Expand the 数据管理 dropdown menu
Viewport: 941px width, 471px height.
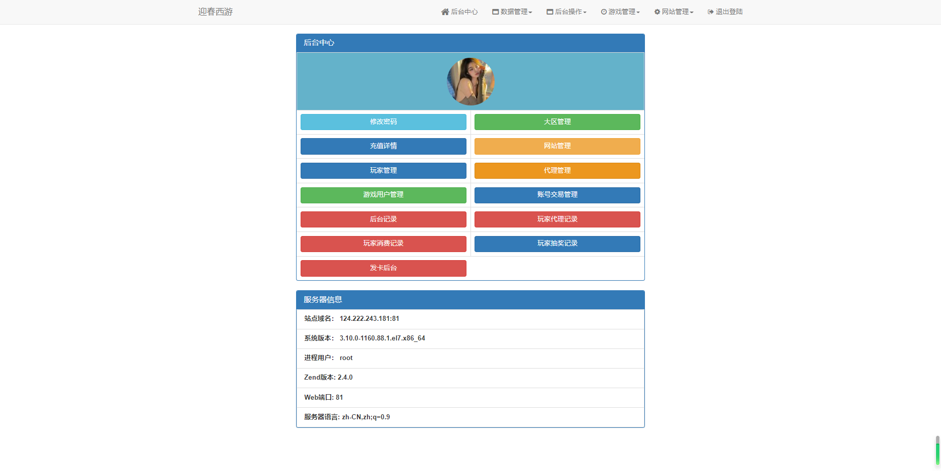click(530, 12)
